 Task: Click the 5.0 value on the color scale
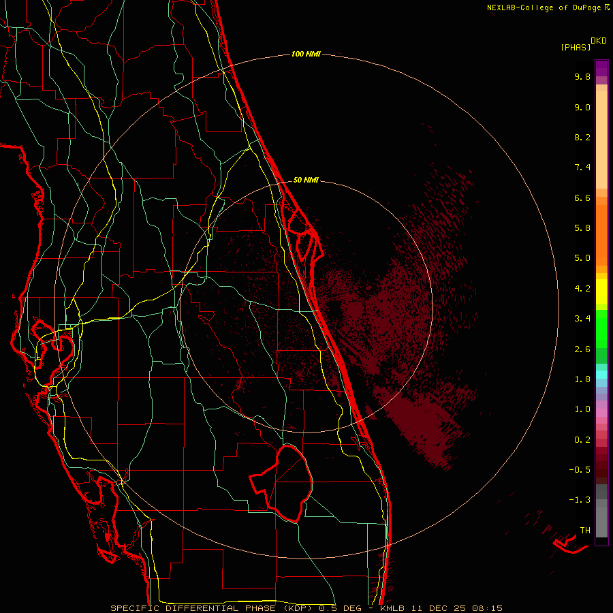(582, 258)
